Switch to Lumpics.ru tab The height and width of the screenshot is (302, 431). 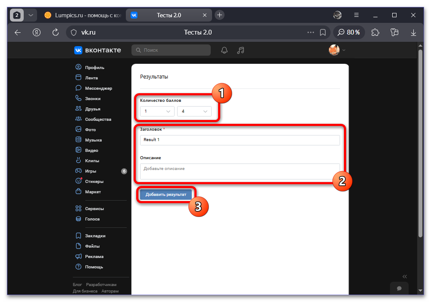pyautogui.click(x=83, y=15)
